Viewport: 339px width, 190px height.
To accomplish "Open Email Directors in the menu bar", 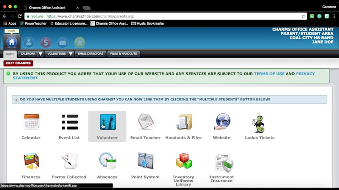I will pyautogui.click(x=90, y=54).
